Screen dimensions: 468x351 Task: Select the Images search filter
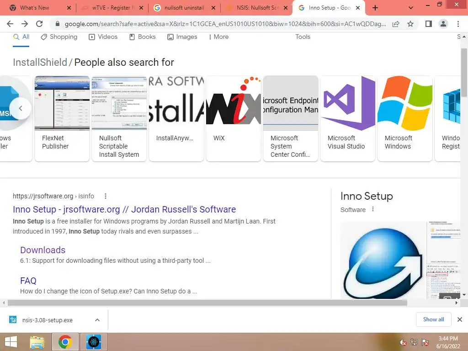tap(182, 37)
